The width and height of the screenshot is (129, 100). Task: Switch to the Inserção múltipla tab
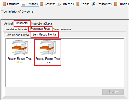click(x=42, y=23)
